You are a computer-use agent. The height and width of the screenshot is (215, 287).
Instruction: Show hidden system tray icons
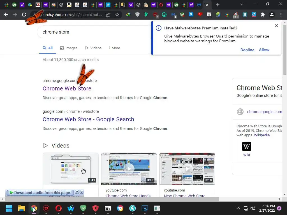tap(238, 208)
